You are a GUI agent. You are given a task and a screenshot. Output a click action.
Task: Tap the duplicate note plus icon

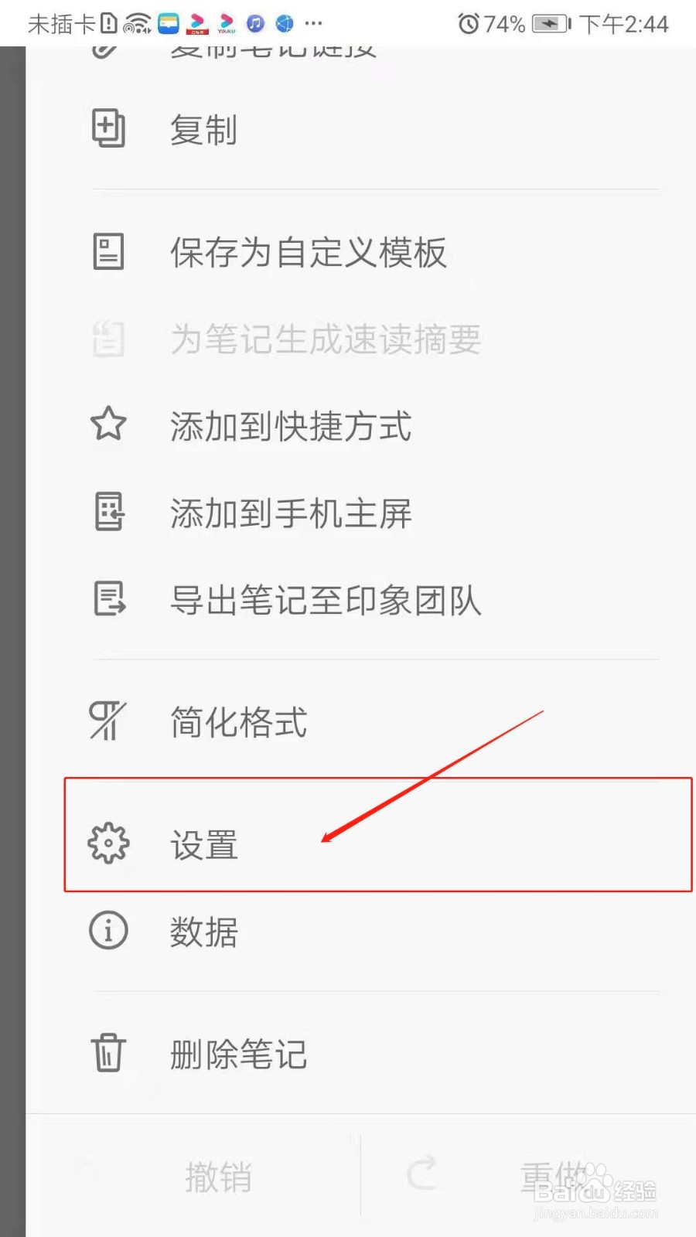(x=108, y=128)
